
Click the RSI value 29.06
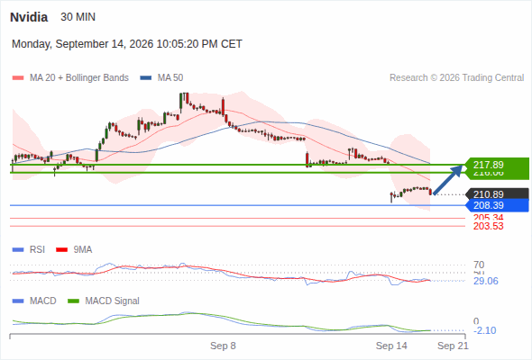tap(486, 281)
